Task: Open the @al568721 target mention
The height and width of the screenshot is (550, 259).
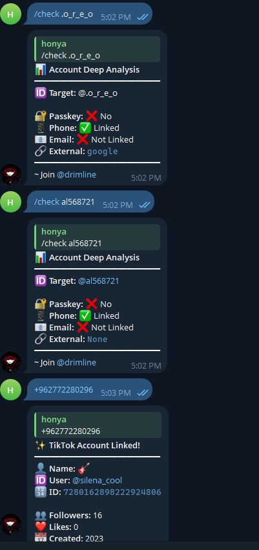Action: (99, 281)
